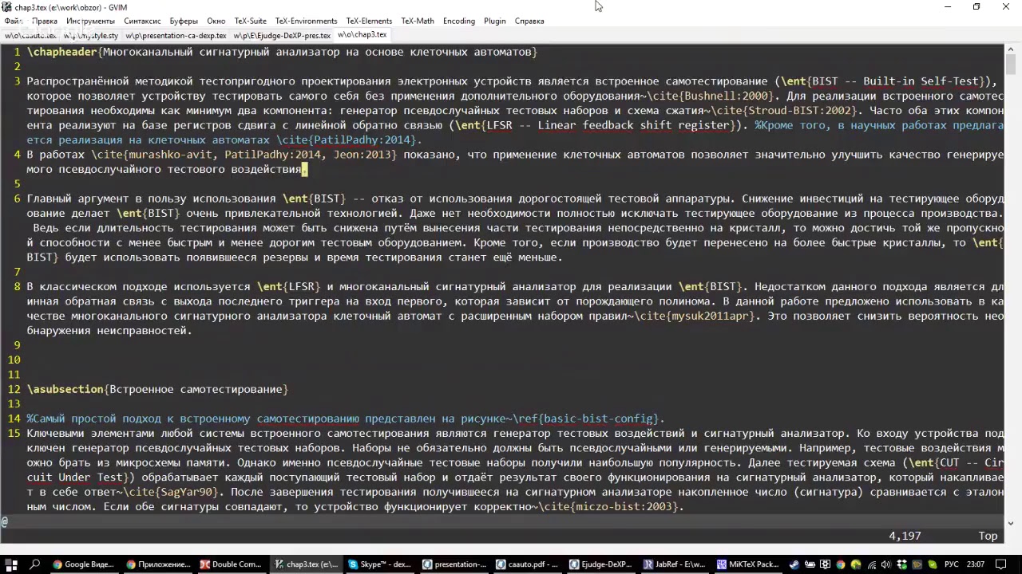The image size is (1022, 574).
Task: Open the Plugin menu
Action: [494, 21]
